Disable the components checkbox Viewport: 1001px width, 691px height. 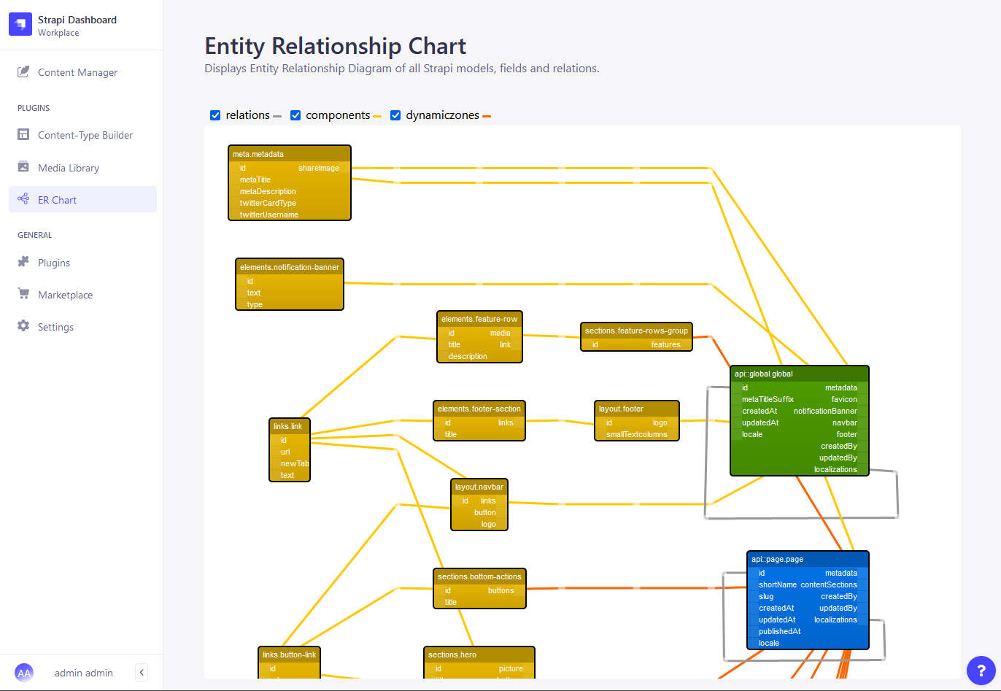(x=295, y=115)
